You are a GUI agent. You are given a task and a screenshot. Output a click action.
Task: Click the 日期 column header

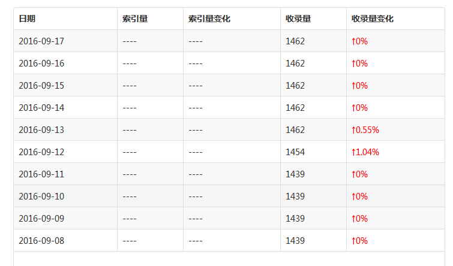click(27, 19)
